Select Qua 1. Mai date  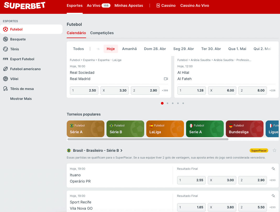pos(237,49)
